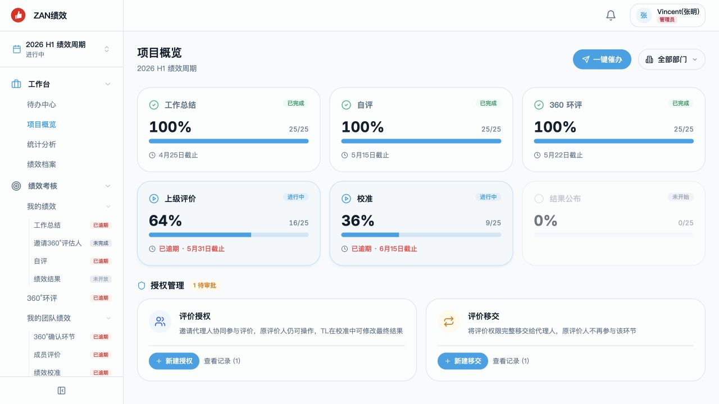Click the 未开始 badge on 结果公布 card

(x=680, y=197)
